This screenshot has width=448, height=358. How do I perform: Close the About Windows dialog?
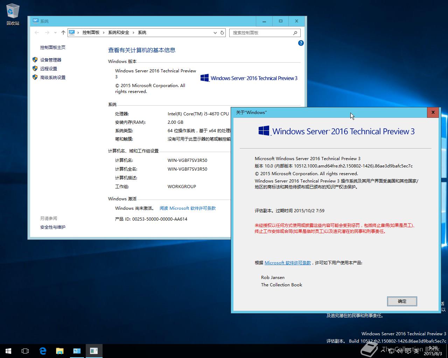pyautogui.click(x=433, y=112)
